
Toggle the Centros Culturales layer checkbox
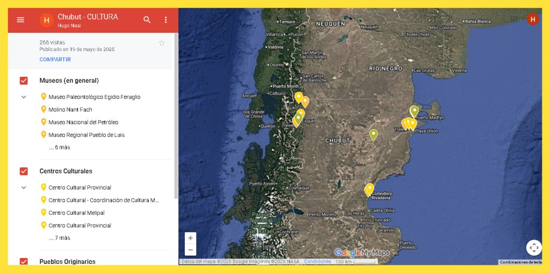pos(24,171)
